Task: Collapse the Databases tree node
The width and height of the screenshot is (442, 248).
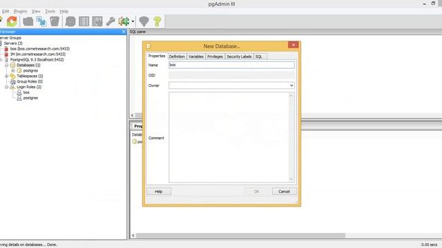Action: point(6,65)
